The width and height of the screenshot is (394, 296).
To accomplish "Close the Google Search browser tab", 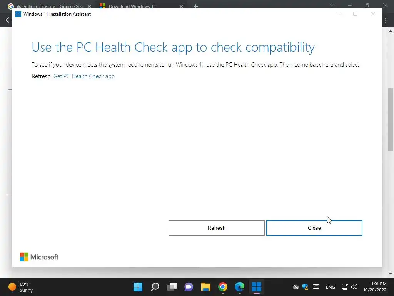I will point(89,7).
